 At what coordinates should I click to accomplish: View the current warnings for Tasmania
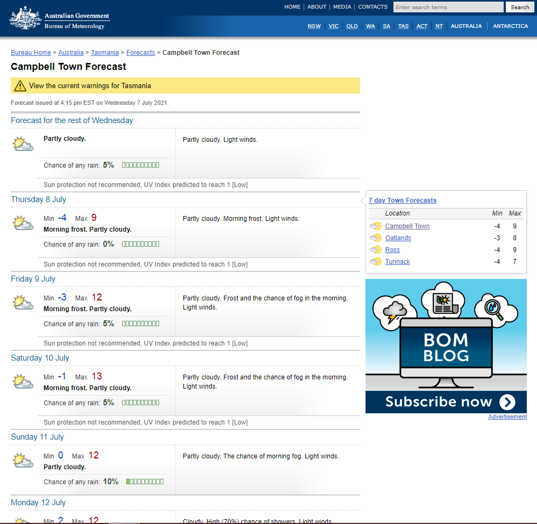90,85
